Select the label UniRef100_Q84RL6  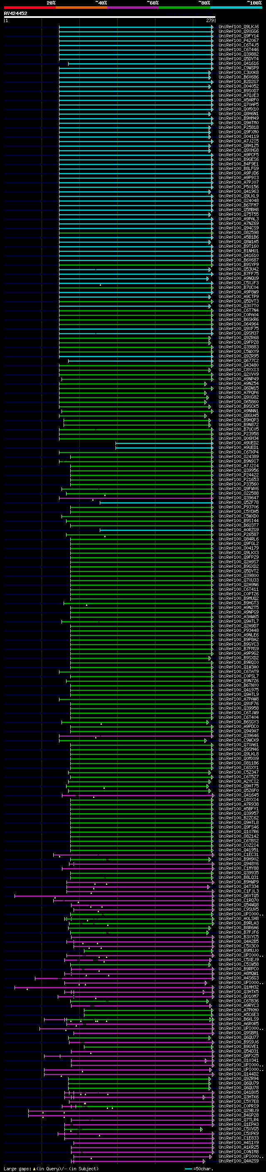point(239,539)
